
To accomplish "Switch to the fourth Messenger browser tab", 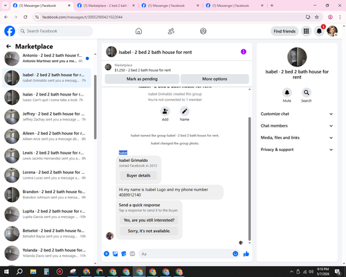I will point(235,6).
